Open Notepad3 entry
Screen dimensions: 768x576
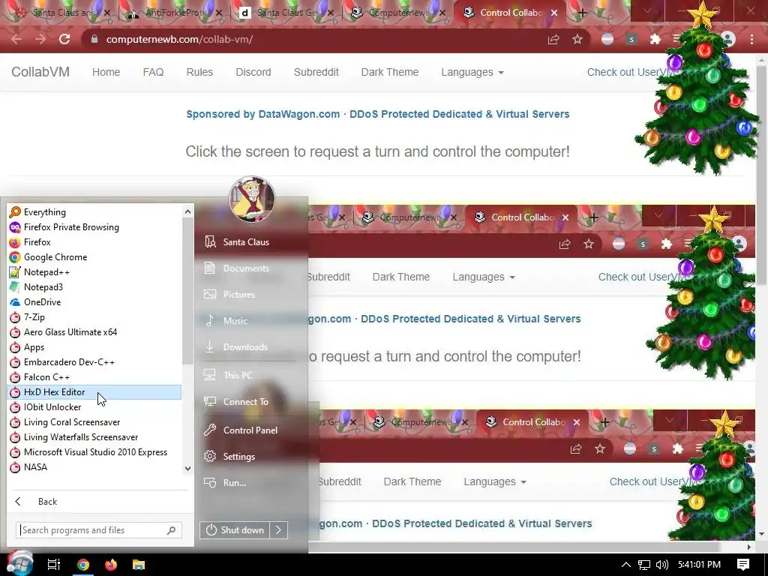pyautogui.click(x=94, y=287)
